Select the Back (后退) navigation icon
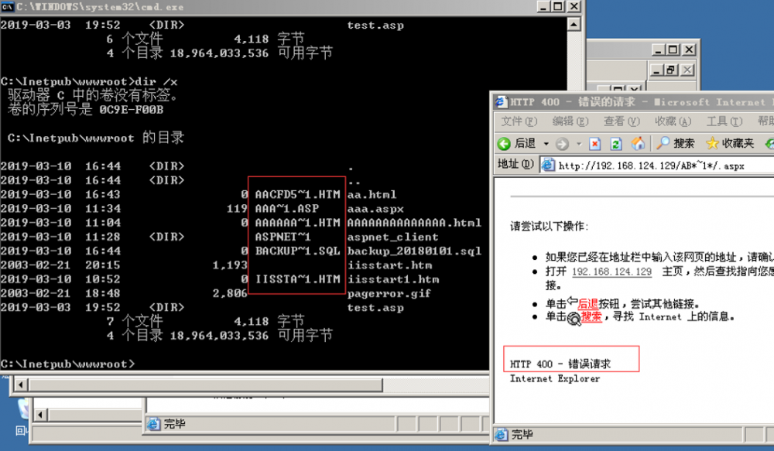 tap(504, 143)
